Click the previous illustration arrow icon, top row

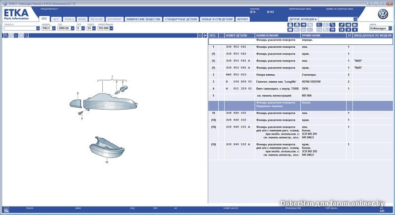click(348, 25)
